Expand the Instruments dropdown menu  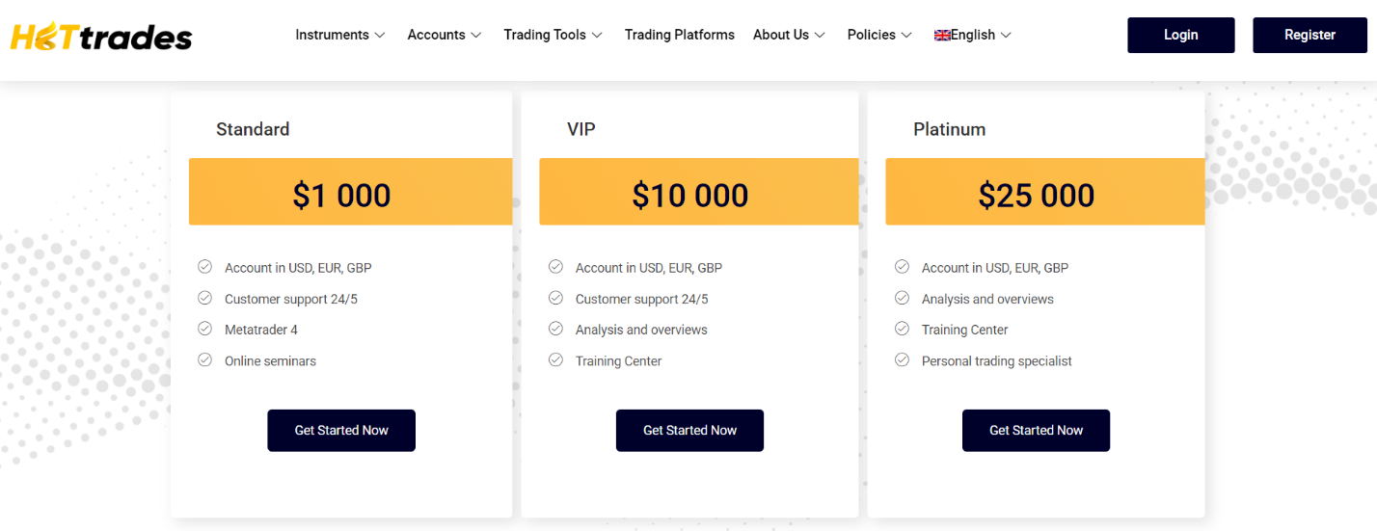click(340, 35)
